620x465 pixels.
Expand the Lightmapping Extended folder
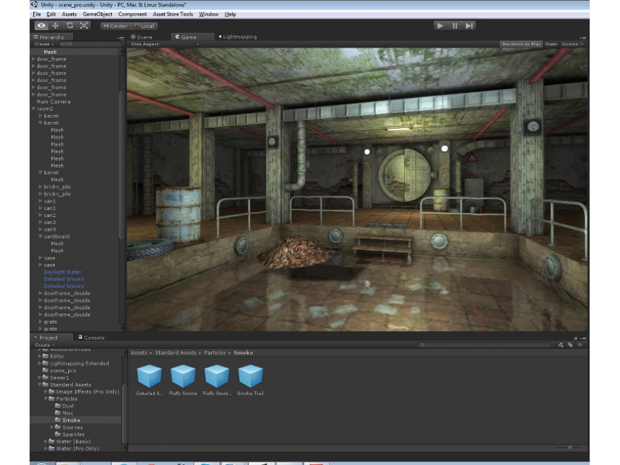(x=39, y=363)
